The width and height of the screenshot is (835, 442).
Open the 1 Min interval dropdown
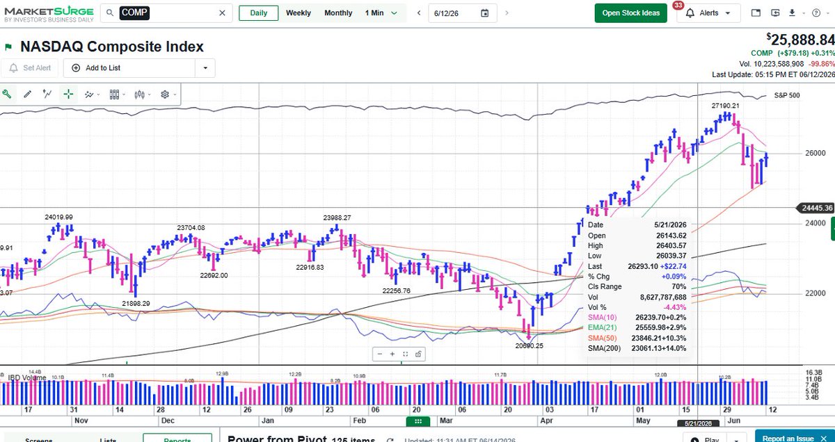point(381,13)
